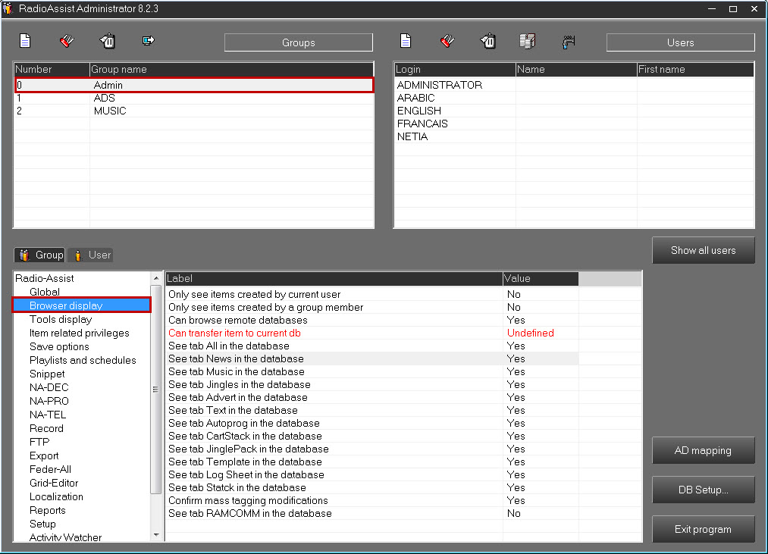
Task: Open Playlists and schedules privileges
Action: (x=83, y=360)
